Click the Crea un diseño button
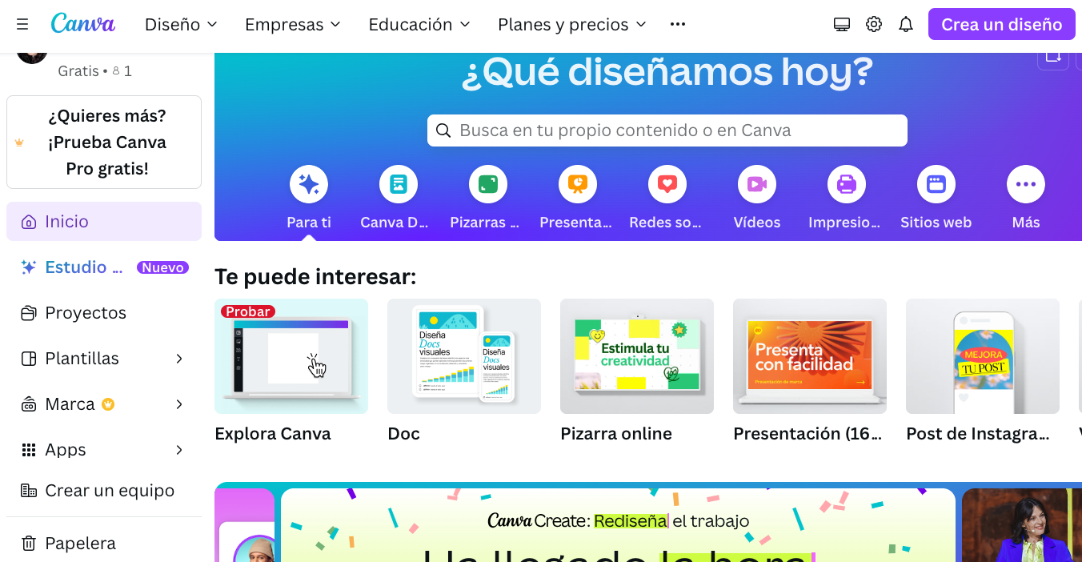1082x562 pixels. tap(1002, 24)
